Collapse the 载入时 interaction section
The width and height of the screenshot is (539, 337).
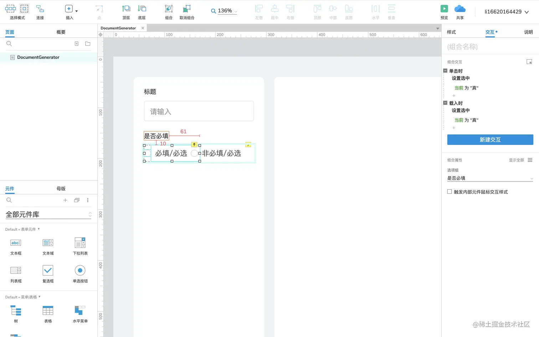point(445,103)
